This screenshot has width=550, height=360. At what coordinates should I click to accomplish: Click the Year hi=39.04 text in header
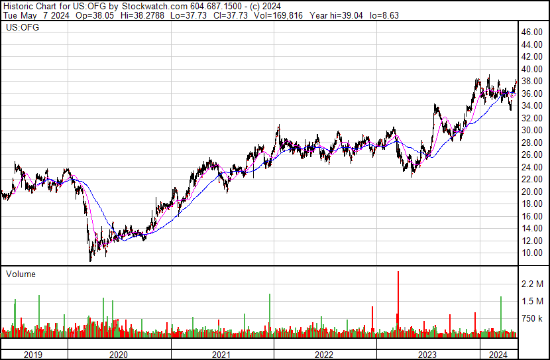pos(337,15)
